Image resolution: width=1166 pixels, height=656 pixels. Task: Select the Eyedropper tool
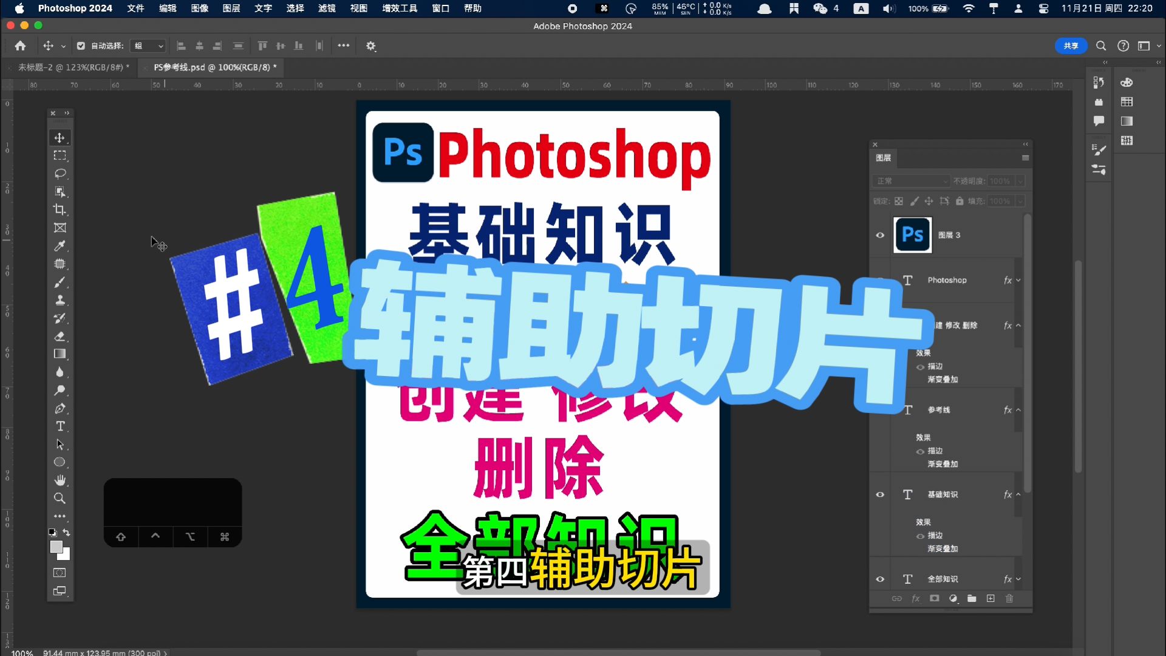tap(60, 246)
